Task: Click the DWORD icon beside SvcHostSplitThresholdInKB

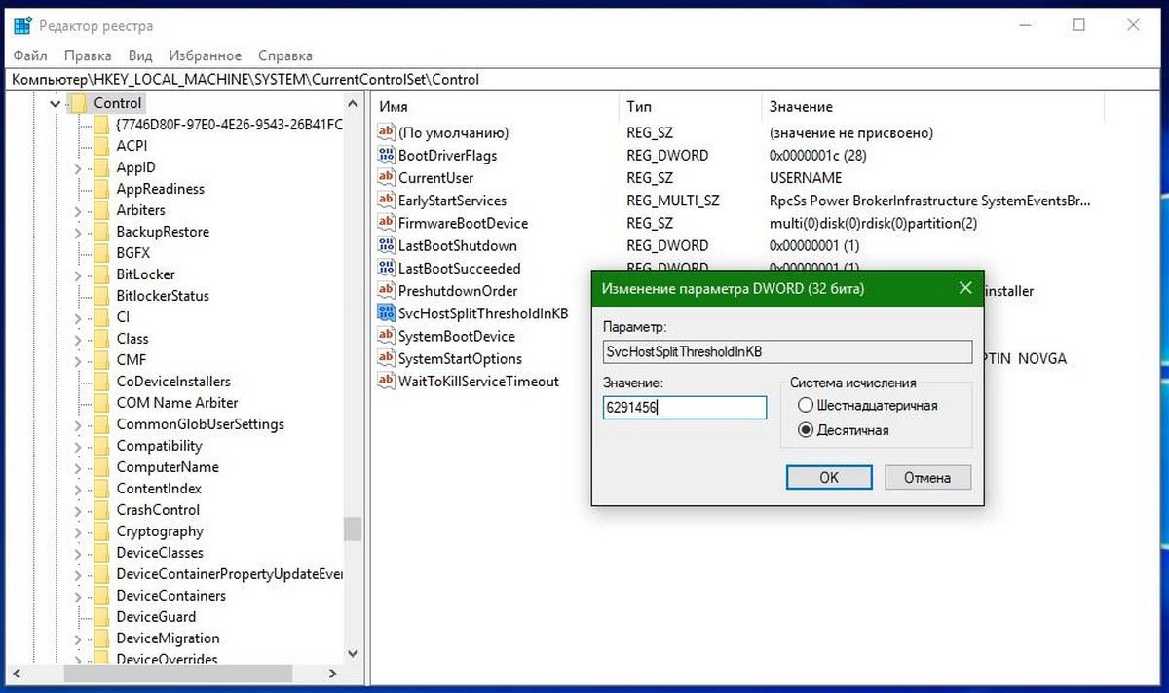Action: pos(386,313)
